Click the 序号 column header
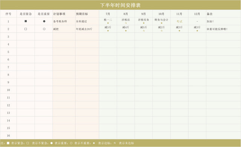This screenshot has width=241, height=147. click(x=8, y=14)
